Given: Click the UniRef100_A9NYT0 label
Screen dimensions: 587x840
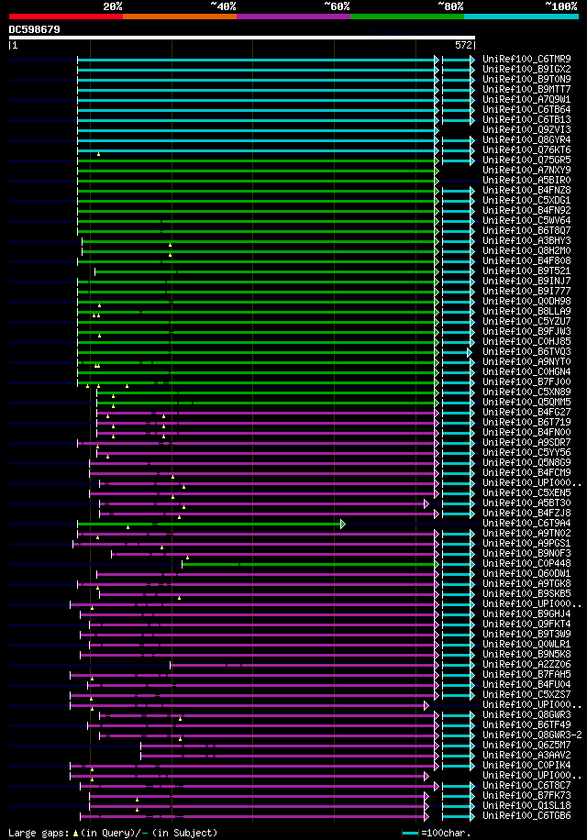Looking at the screenshot, I should pyautogui.click(x=526, y=361).
